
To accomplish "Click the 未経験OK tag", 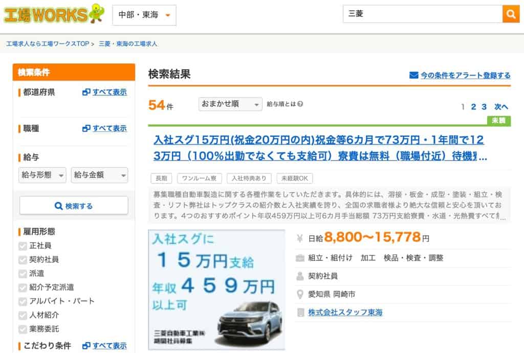I will pyautogui.click(x=295, y=179).
